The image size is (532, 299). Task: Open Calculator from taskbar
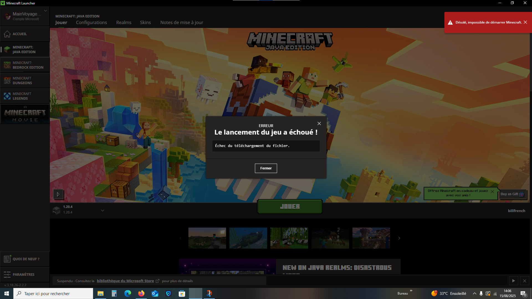tap(114, 293)
